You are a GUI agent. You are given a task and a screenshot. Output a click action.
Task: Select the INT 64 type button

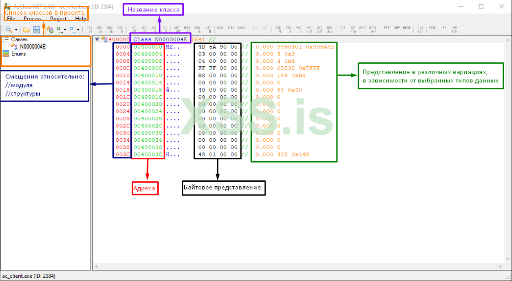[134, 30]
